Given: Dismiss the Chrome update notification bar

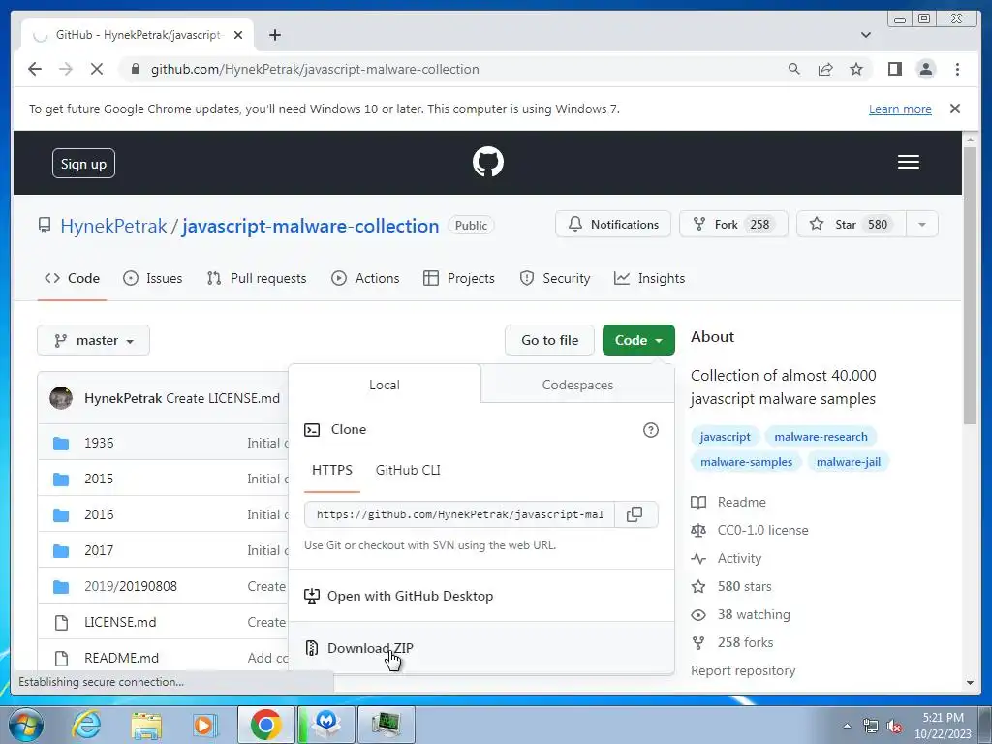Looking at the screenshot, I should (x=954, y=108).
